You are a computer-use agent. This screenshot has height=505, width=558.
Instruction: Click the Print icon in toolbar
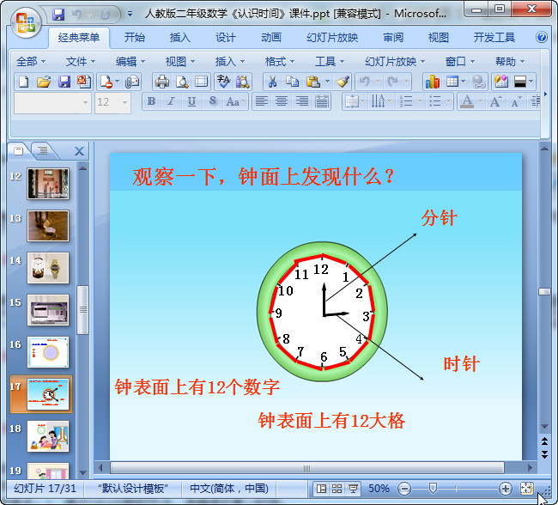162,82
